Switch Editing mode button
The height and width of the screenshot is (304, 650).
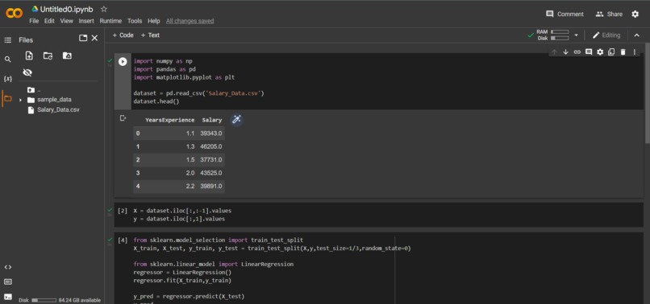[x=606, y=35]
